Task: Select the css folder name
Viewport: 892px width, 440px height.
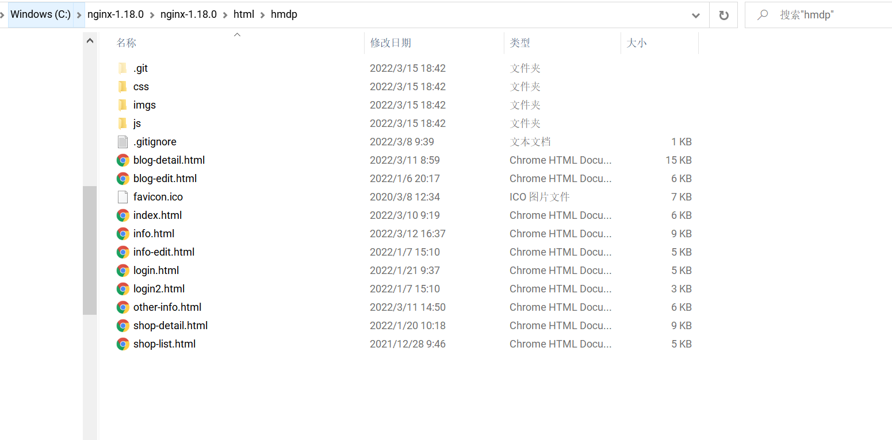Action: pos(141,87)
